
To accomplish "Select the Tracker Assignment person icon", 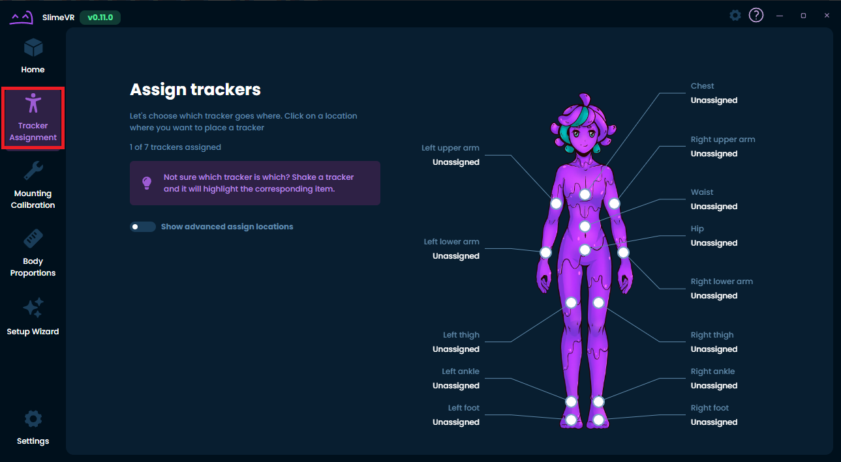I will coord(33,104).
